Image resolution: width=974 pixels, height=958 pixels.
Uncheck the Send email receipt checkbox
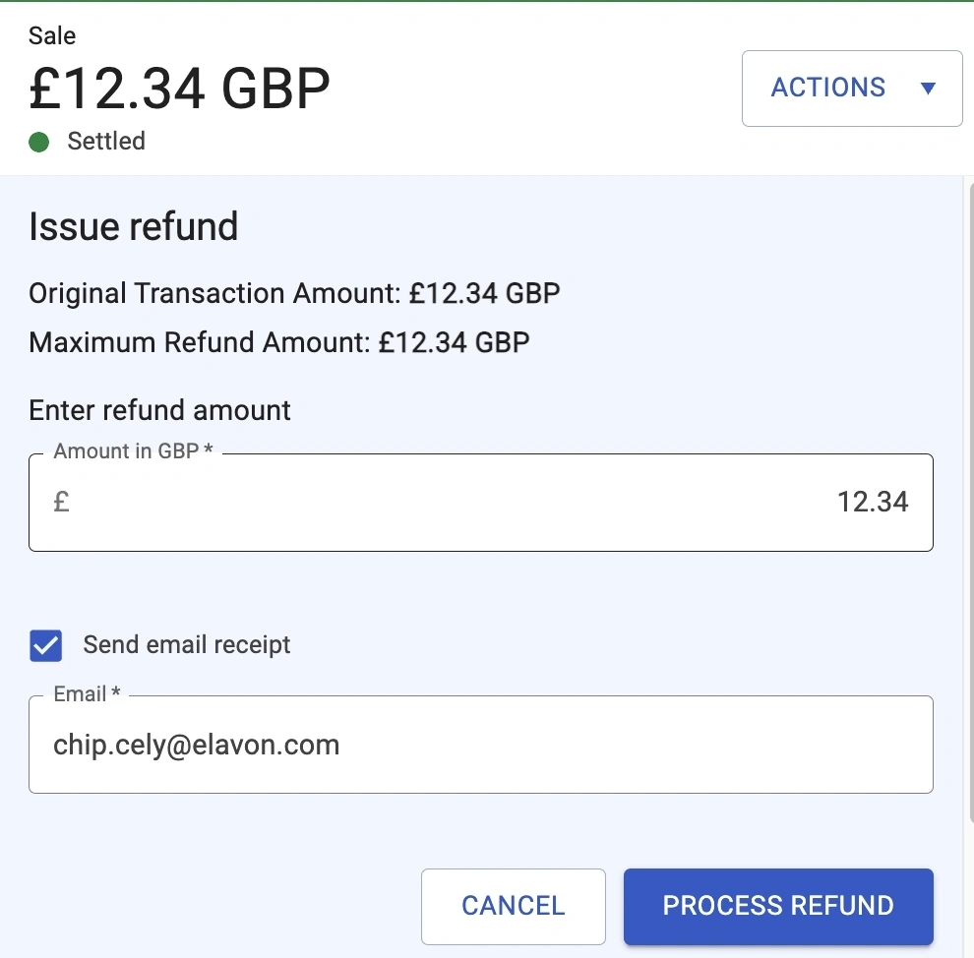[x=46, y=646]
